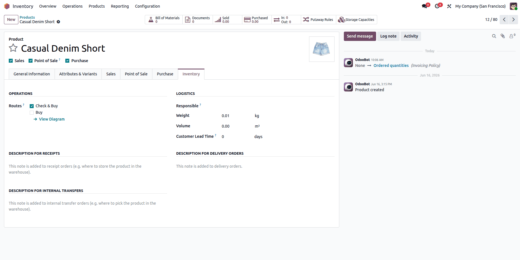Click Customer Lead Time help question mark
The image size is (520, 260).
[x=215, y=135]
